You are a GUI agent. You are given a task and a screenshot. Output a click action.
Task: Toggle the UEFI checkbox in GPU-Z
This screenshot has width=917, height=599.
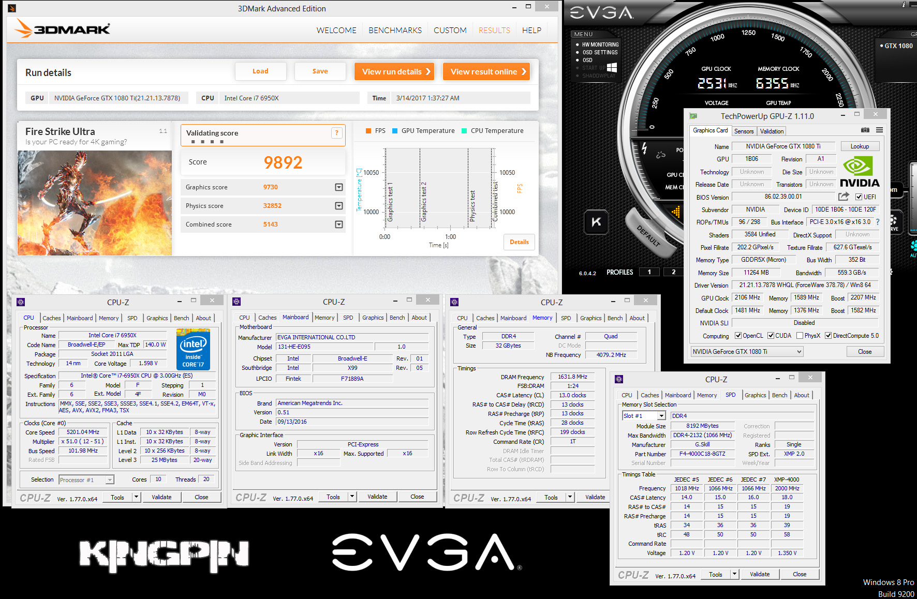click(x=859, y=197)
